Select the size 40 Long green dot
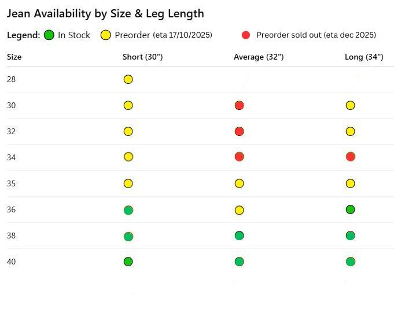394x309 pixels. pos(350,262)
